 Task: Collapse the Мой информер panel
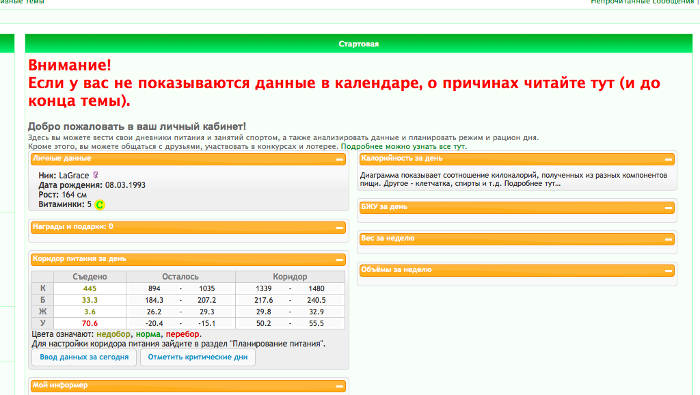[340, 386]
